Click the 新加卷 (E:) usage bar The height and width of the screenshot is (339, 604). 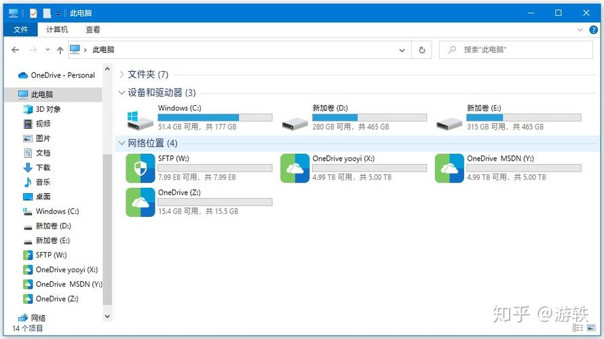tap(524, 117)
